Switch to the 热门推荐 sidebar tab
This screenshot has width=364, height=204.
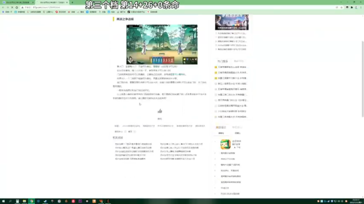pyautogui.click(x=222, y=61)
